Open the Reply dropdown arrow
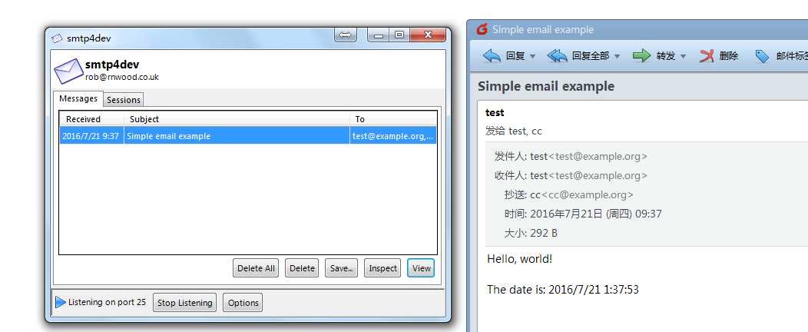 click(533, 56)
